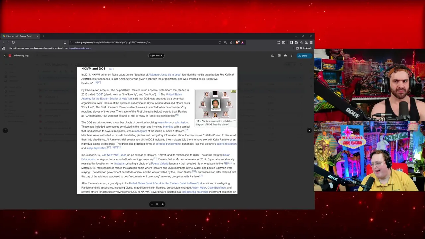Open the Extensions puzzle-piece icon

[x=279, y=42]
